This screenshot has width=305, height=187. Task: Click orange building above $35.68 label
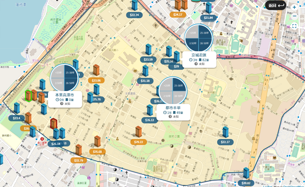pos(97,141)
